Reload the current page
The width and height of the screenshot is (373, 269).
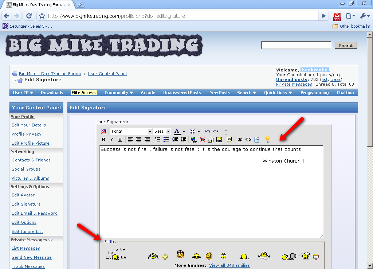pos(29,16)
